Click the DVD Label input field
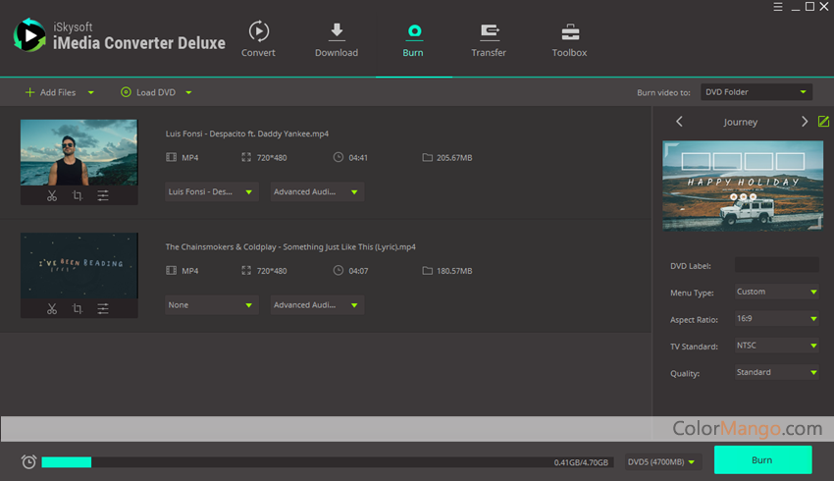This screenshot has width=834, height=481. pyautogui.click(x=776, y=265)
